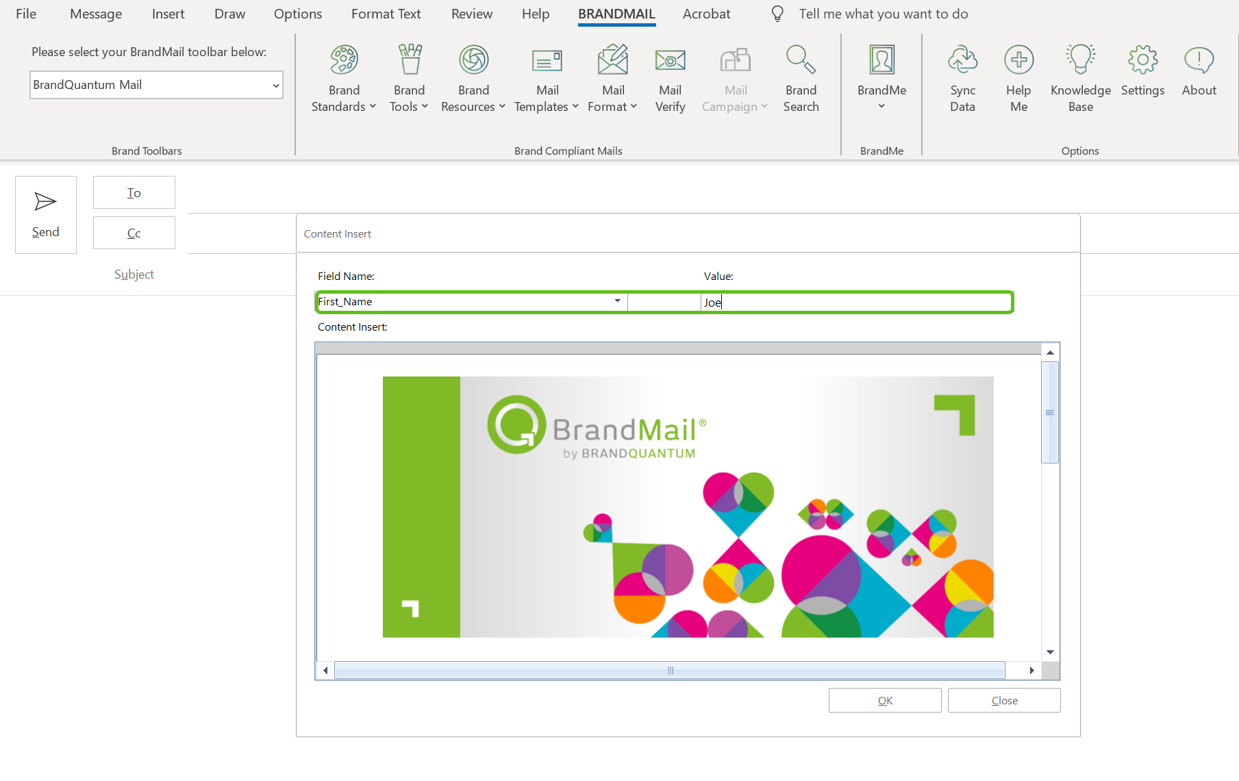Click the scroll left arrow in preview
The width and height of the screenshot is (1239, 781).
(325, 670)
